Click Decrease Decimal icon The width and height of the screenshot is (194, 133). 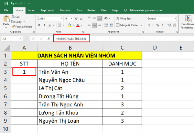(x=175, y=25)
